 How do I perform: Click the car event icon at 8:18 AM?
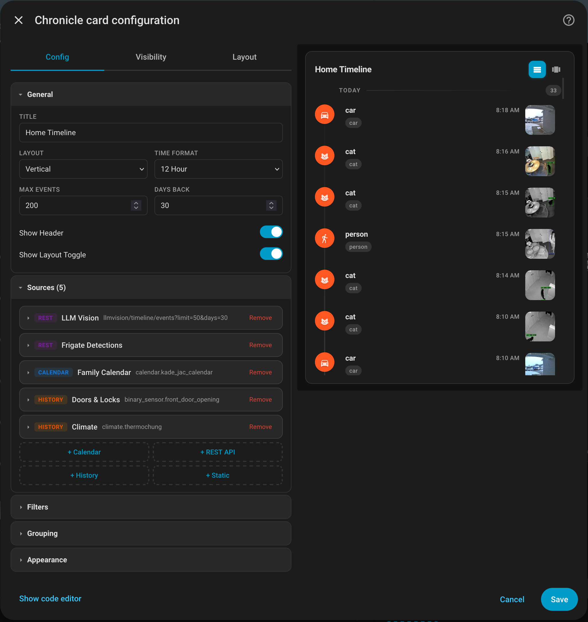(324, 114)
